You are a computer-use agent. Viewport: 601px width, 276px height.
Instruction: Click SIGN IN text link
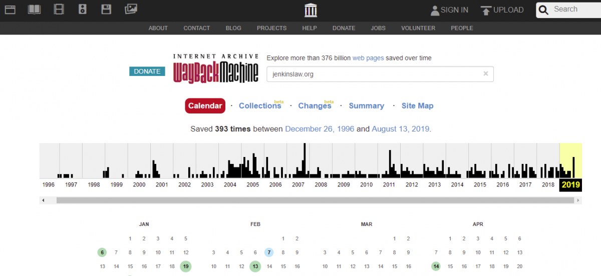point(455,10)
